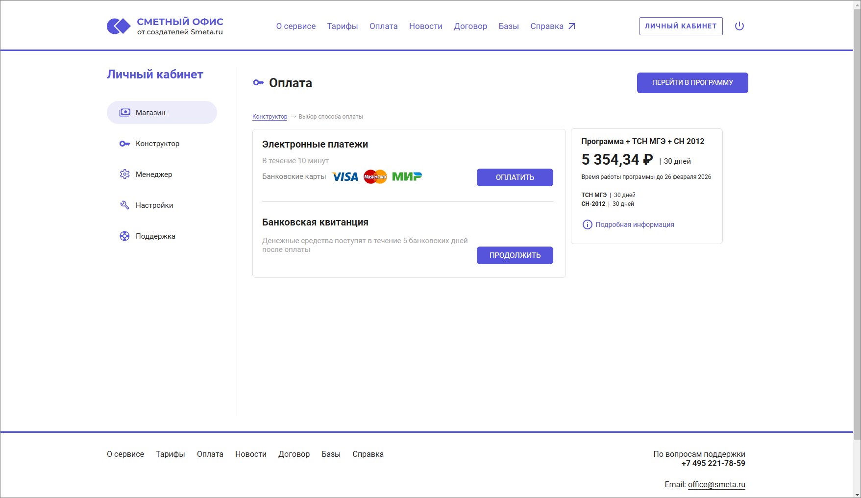Open ЛИЧНЫЙ КАБИНЕТ
The height and width of the screenshot is (498, 861).
point(681,26)
